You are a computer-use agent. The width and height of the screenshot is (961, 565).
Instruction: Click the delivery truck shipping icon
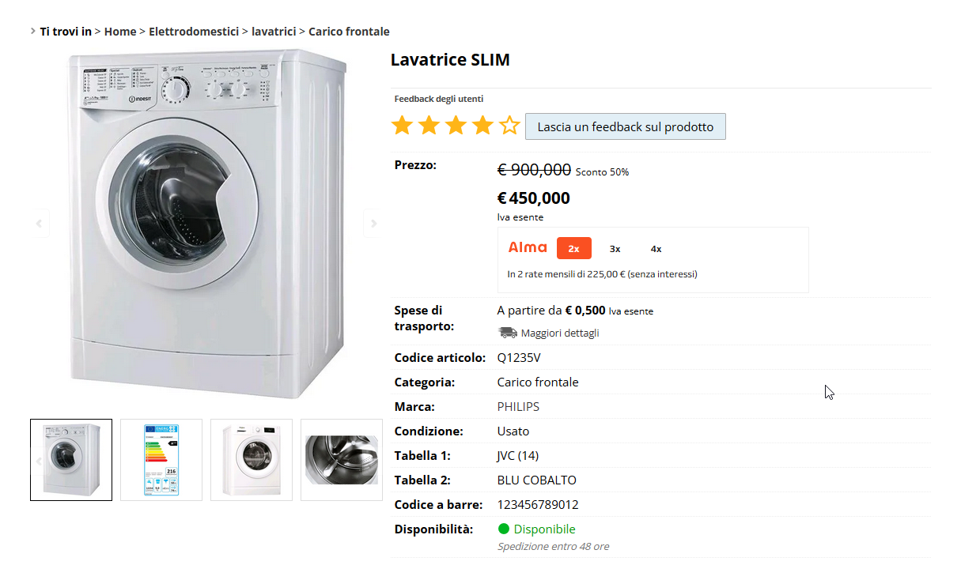pyautogui.click(x=507, y=333)
